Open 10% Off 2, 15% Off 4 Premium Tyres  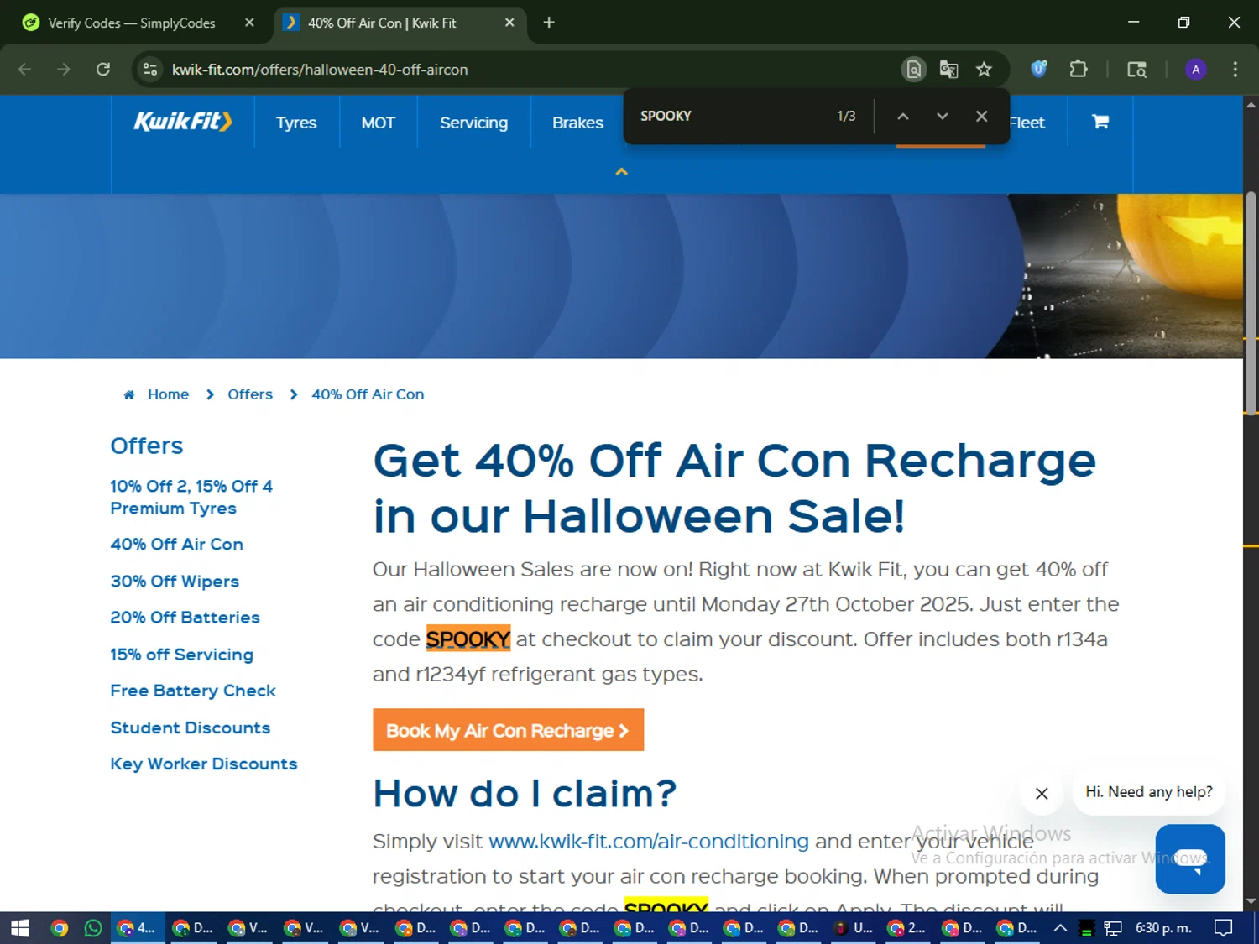pyautogui.click(x=191, y=497)
